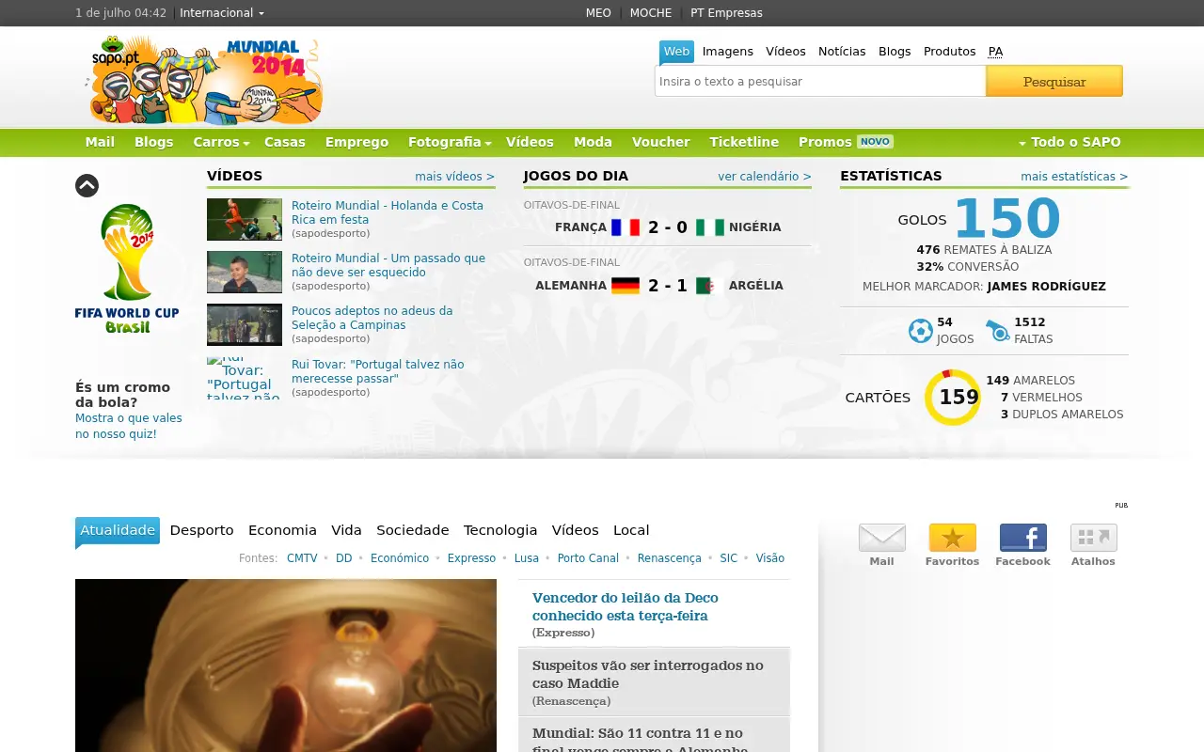Open the FIFA World Cup Brasil emblem
The height and width of the screenshot is (752, 1204).
tap(127, 268)
